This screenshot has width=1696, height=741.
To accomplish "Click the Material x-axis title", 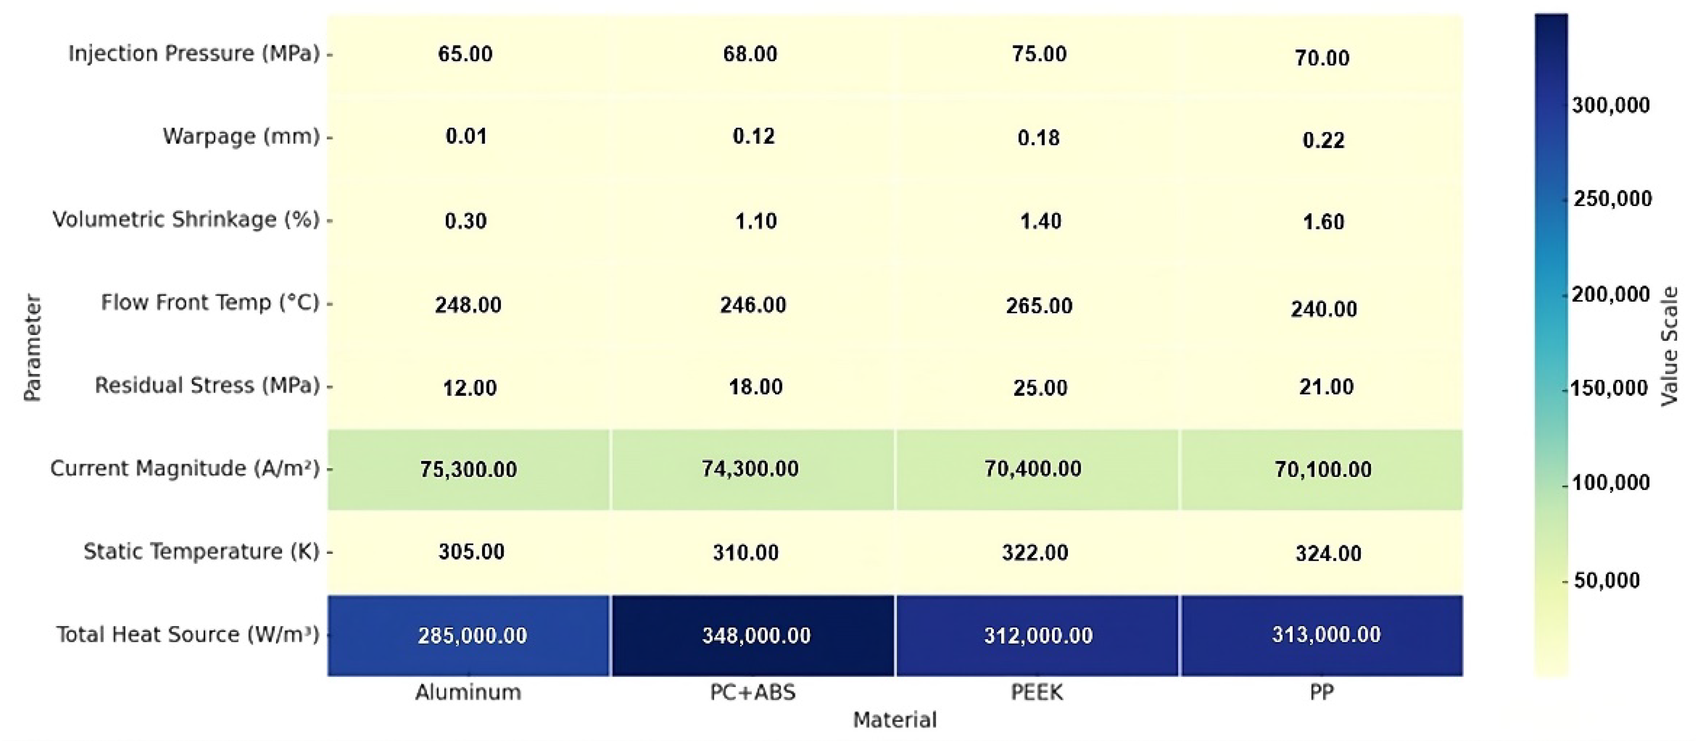I will (895, 720).
